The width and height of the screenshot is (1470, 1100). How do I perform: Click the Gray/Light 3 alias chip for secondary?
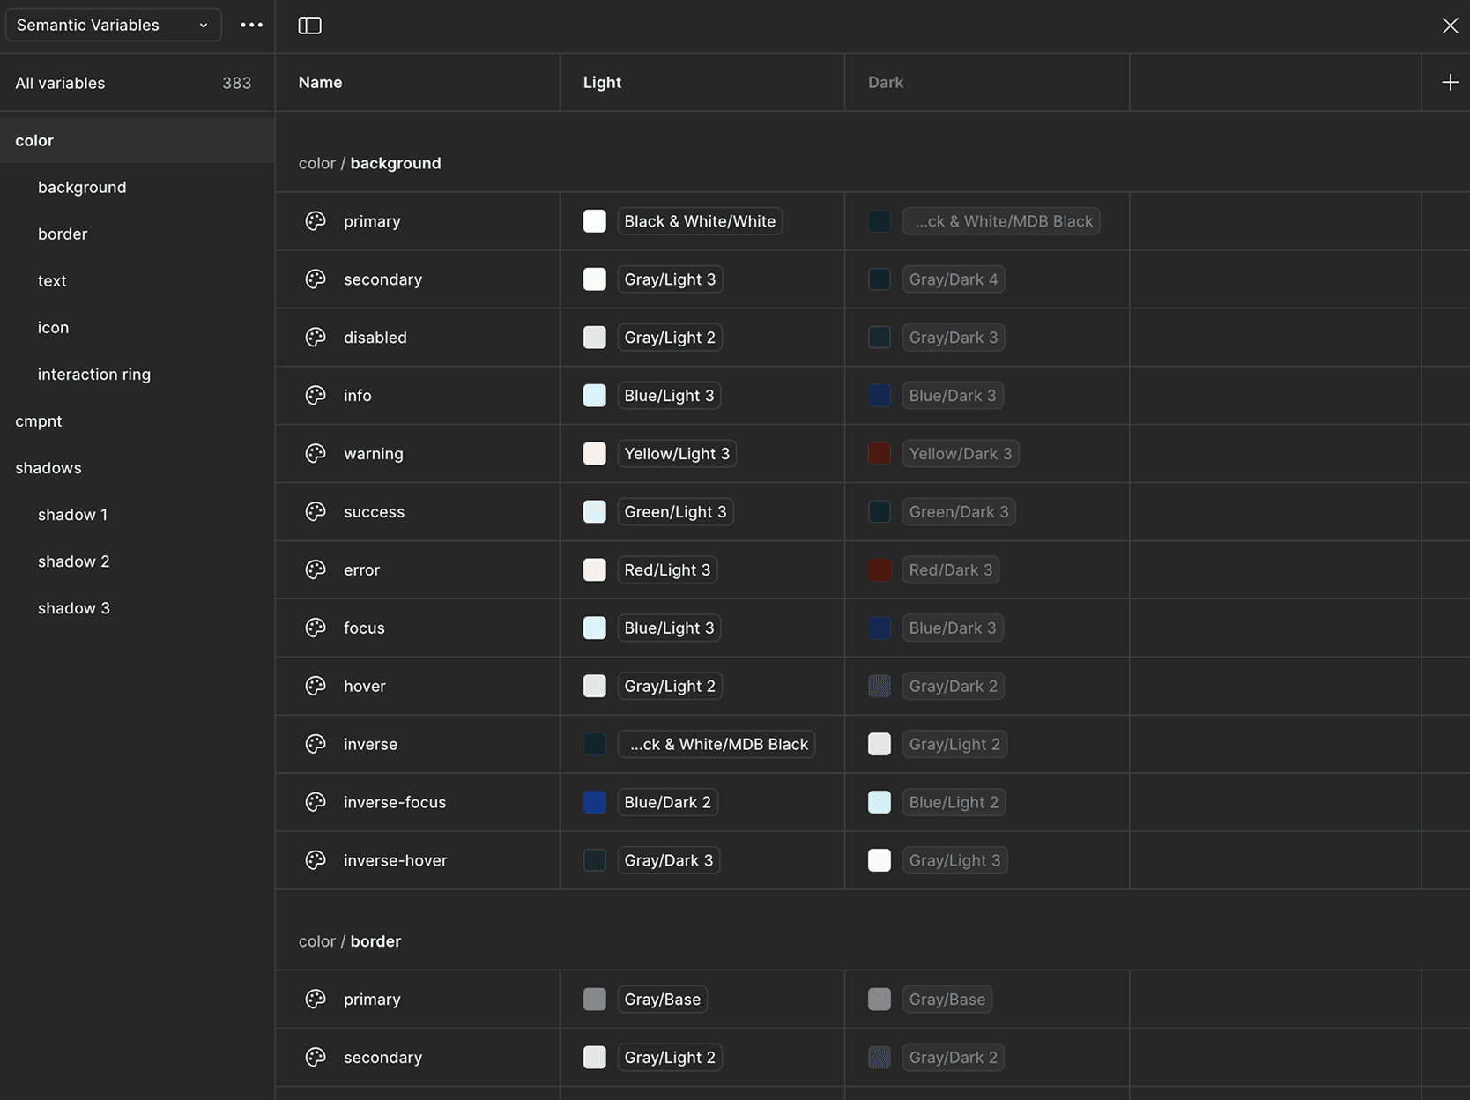[x=670, y=279]
